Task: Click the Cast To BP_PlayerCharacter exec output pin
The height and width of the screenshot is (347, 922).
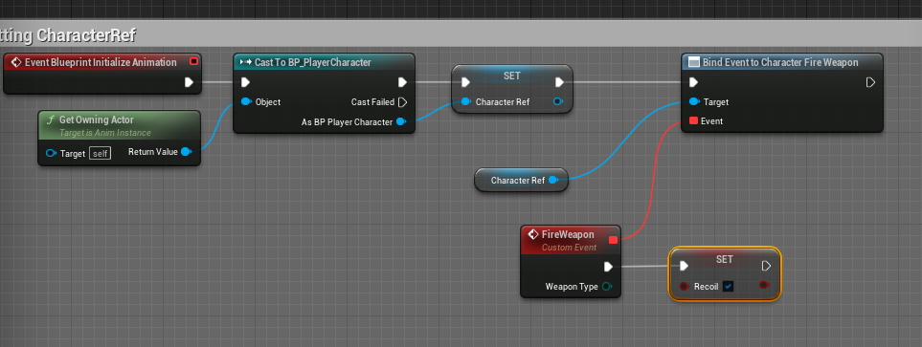Action: (x=402, y=82)
